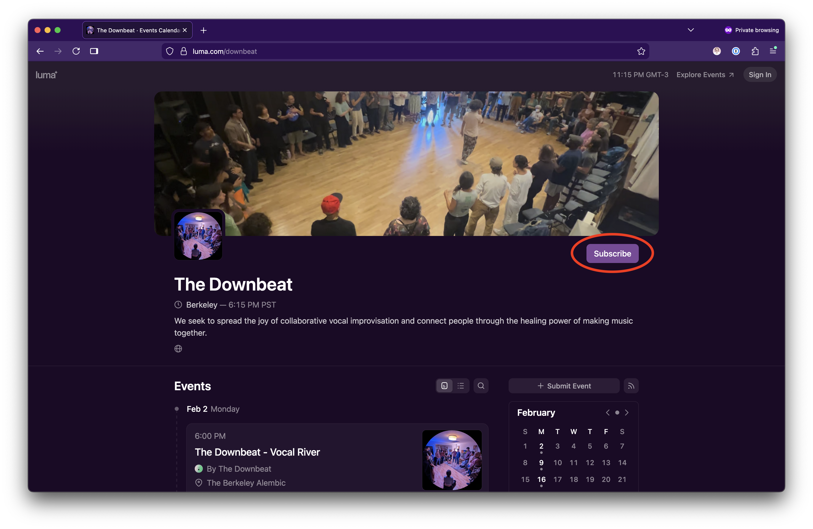
Task: Open the RSS feed for events
Action: coord(631,385)
